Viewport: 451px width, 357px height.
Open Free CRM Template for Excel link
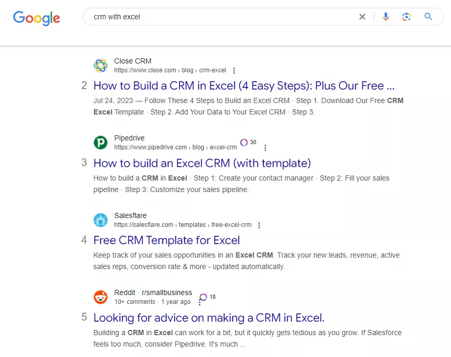(x=166, y=240)
